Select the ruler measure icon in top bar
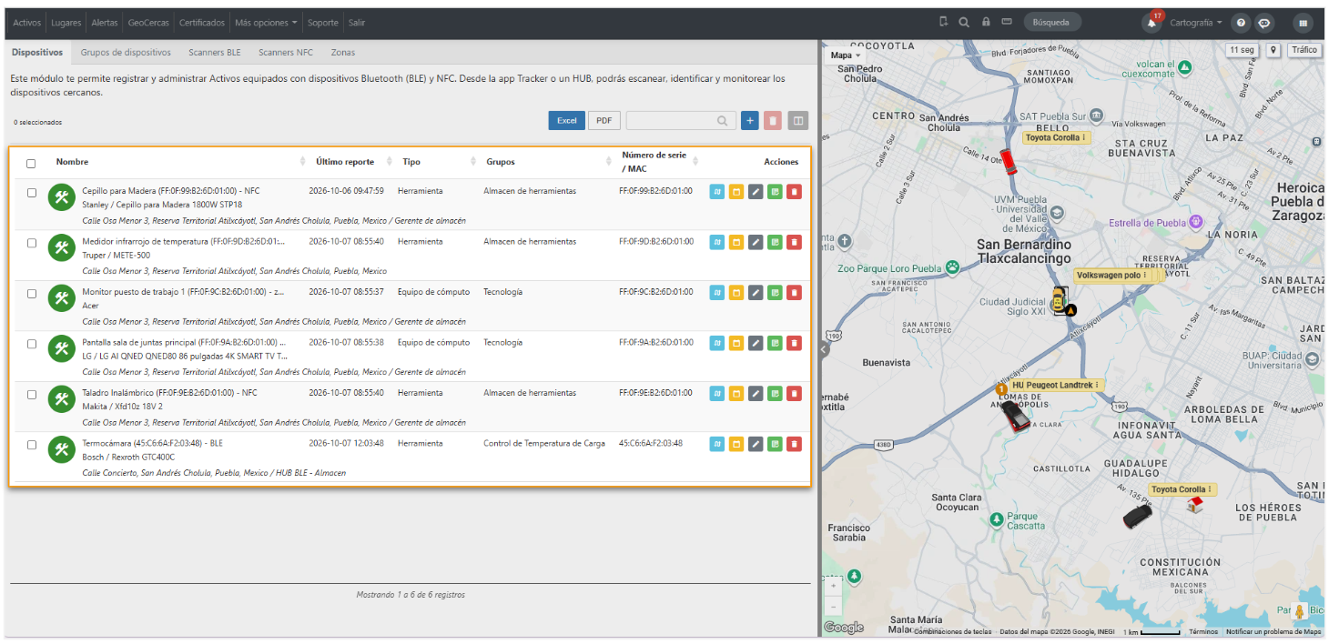Viewport: 1329px width, 644px height. click(x=1007, y=22)
